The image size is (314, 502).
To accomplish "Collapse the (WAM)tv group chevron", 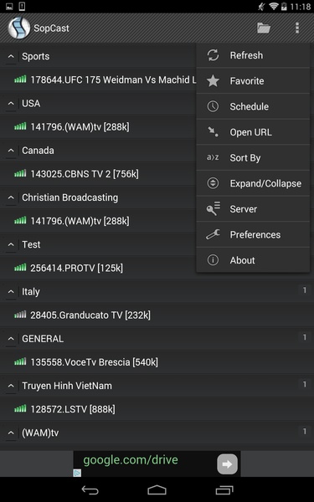I will pos(11,433).
